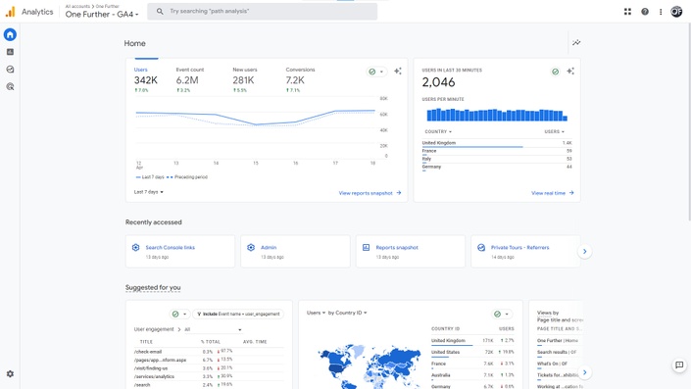Open the One Further - GA4 property selector

click(102, 14)
